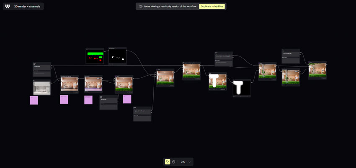Click the black node with white blobs
The width and height of the screenshot is (356, 168).
117,57
